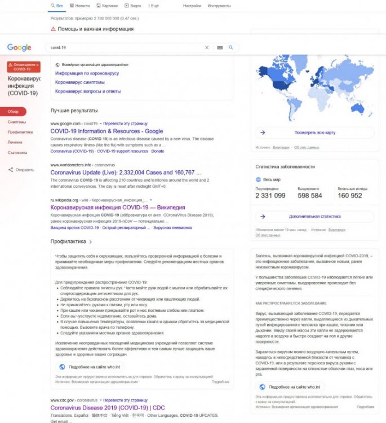Open the on-screen keyboard icon

220,47
